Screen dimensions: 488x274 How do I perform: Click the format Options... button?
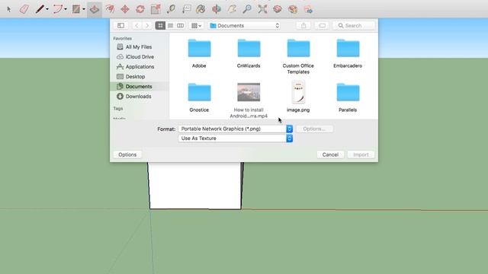[314, 129]
